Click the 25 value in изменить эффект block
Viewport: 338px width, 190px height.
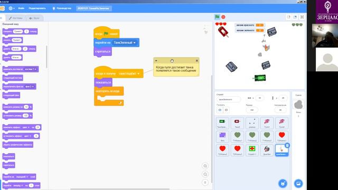(37, 127)
